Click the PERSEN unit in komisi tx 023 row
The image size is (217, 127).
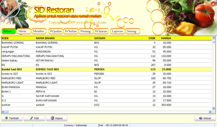[x=99, y=74]
